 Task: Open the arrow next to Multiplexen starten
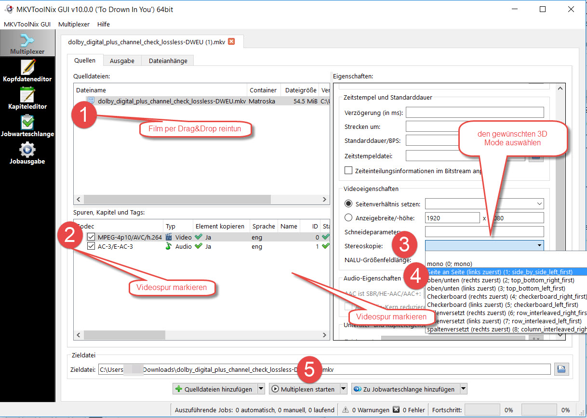click(344, 389)
